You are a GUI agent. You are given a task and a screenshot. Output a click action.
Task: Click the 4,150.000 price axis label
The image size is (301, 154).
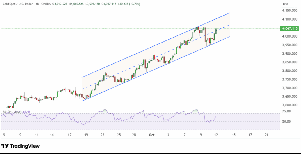pyautogui.click(x=290, y=11)
